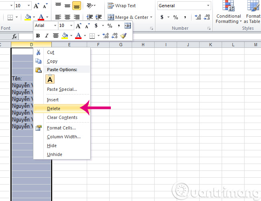The image size is (261, 201).
Task: Click the ribbon Percent Style icon
Action: pyautogui.click(x=175, y=17)
